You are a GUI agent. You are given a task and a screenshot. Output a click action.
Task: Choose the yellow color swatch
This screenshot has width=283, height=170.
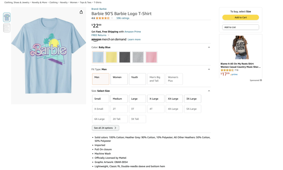point(111,57)
